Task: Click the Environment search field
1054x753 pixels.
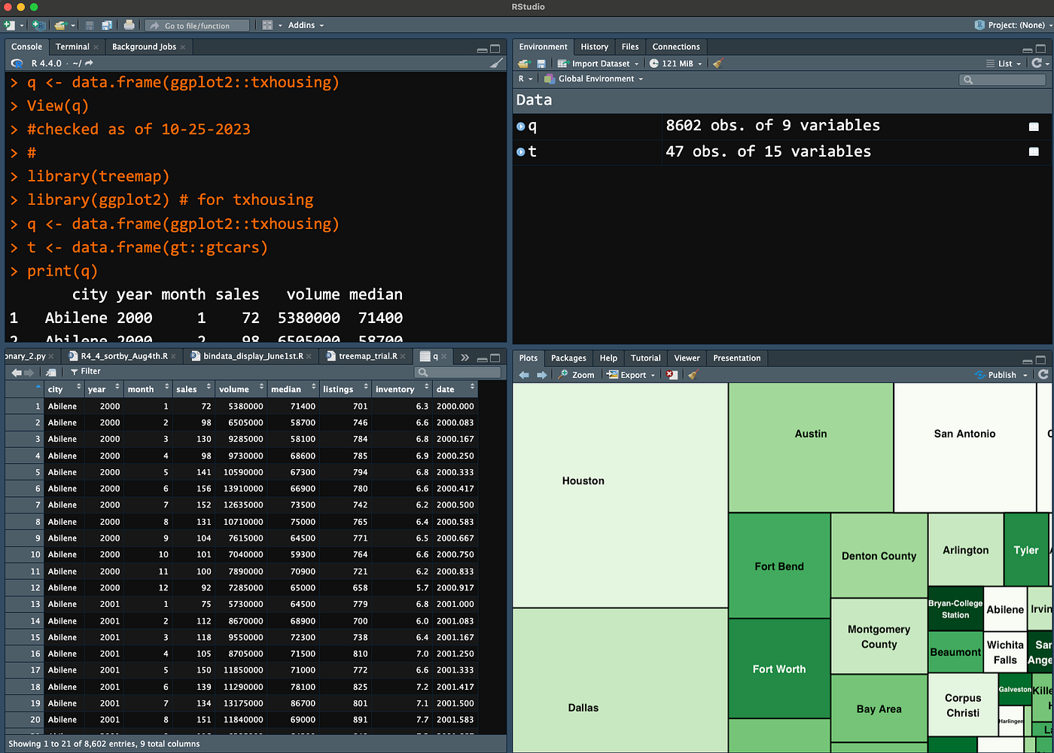Action: [x=1001, y=79]
